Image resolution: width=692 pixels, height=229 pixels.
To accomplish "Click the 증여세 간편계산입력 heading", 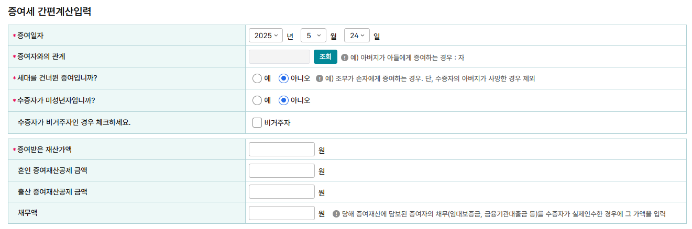I will pyautogui.click(x=50, y=12).
